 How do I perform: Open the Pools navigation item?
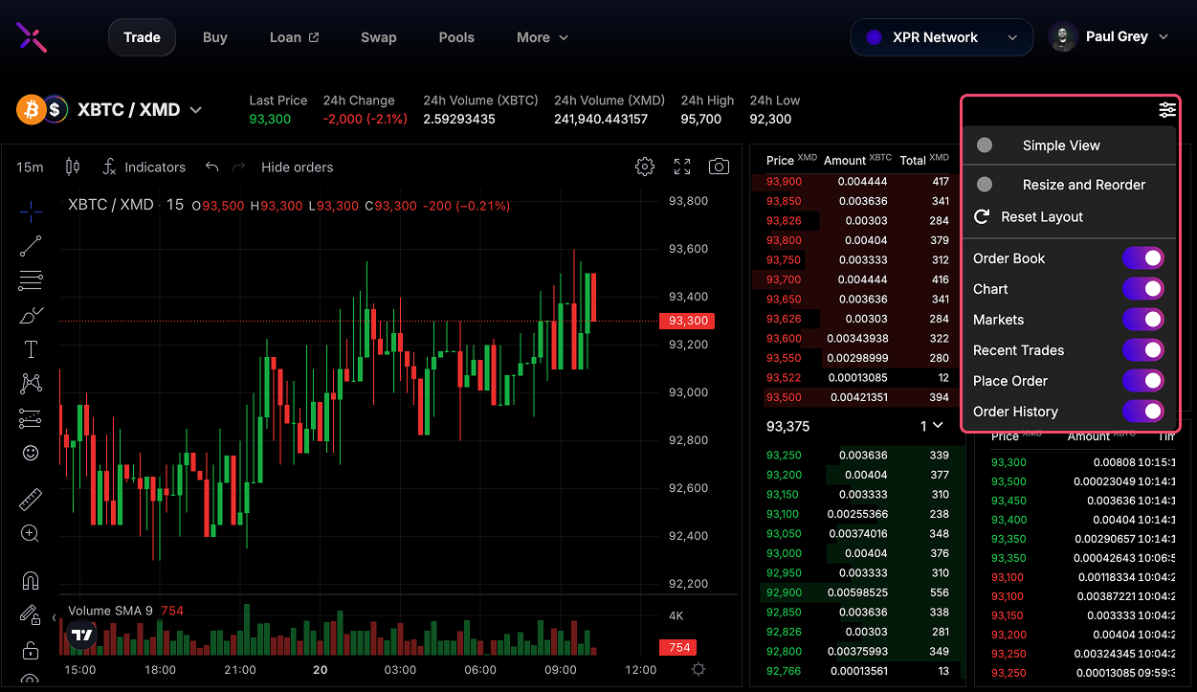click(x=456, y=37)
